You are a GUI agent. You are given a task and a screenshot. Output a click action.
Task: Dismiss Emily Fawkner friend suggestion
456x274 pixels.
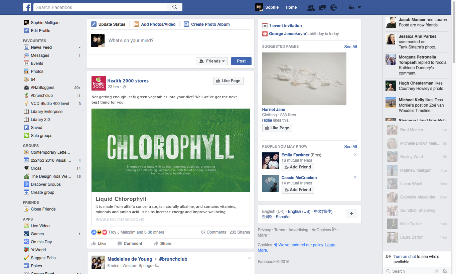[355, 155]
